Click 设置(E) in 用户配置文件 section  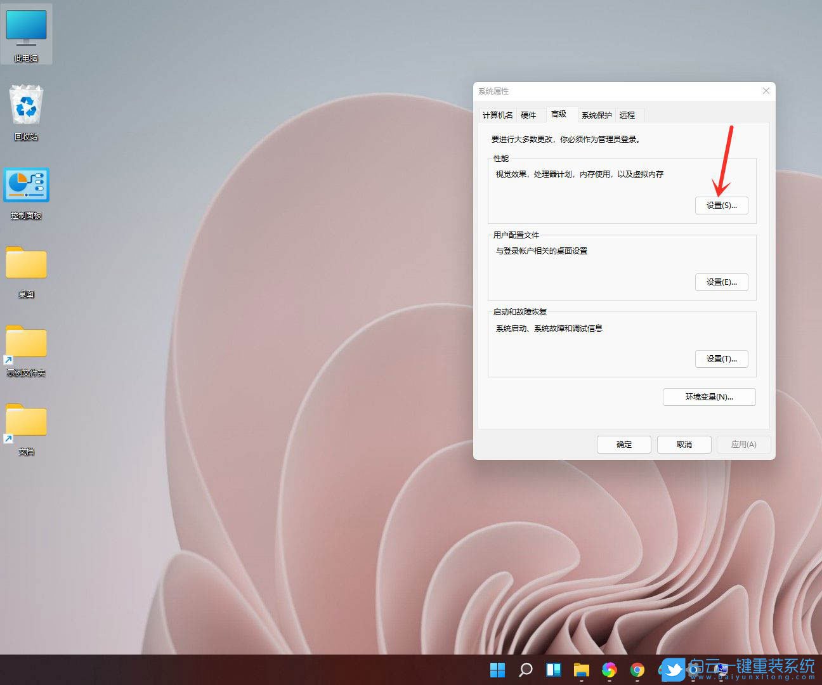(721, 282)
